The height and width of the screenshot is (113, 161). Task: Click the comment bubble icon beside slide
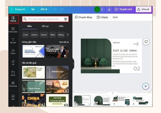pyautogui.click(x=146, y=42)
